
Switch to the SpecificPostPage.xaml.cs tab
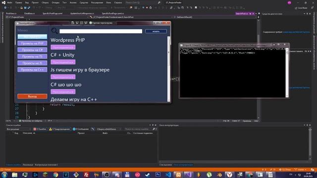point(113,13)
